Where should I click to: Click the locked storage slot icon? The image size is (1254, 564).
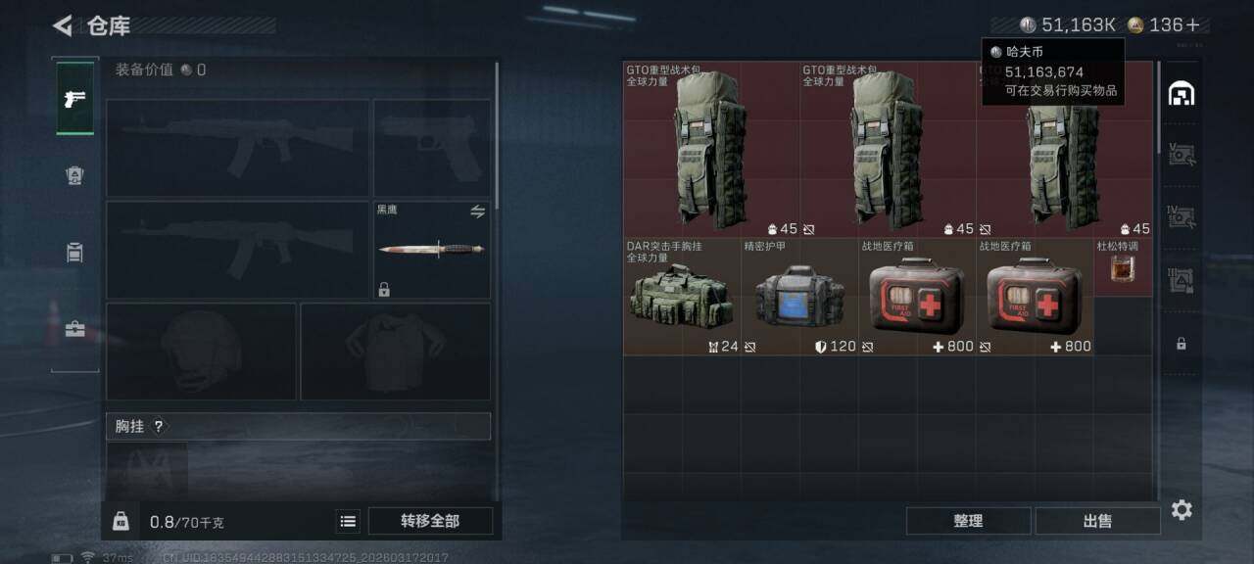tap(1182, 344)
